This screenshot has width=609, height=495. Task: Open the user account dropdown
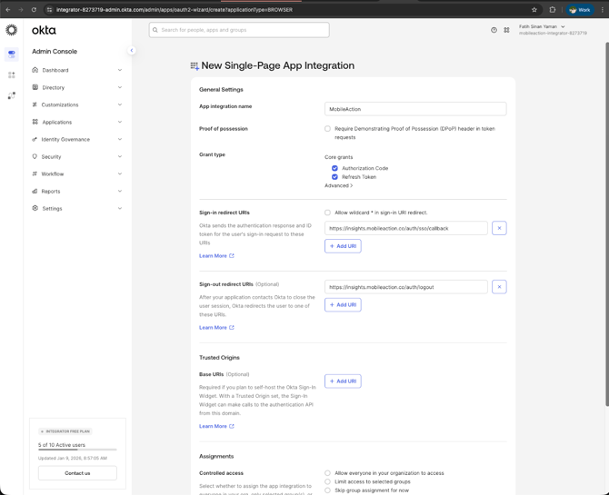[543, 27]
